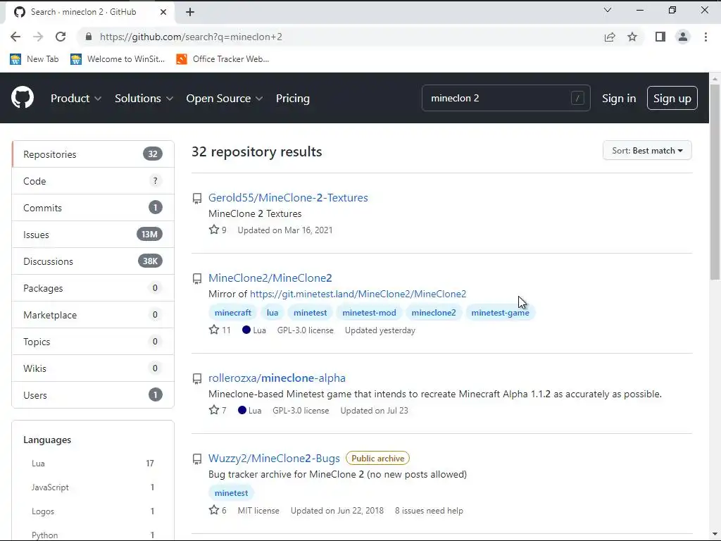Image resolution: width=721 pixels, height=541 pixels.
Task: Click the lua topic tag
Action: (272, 312)
